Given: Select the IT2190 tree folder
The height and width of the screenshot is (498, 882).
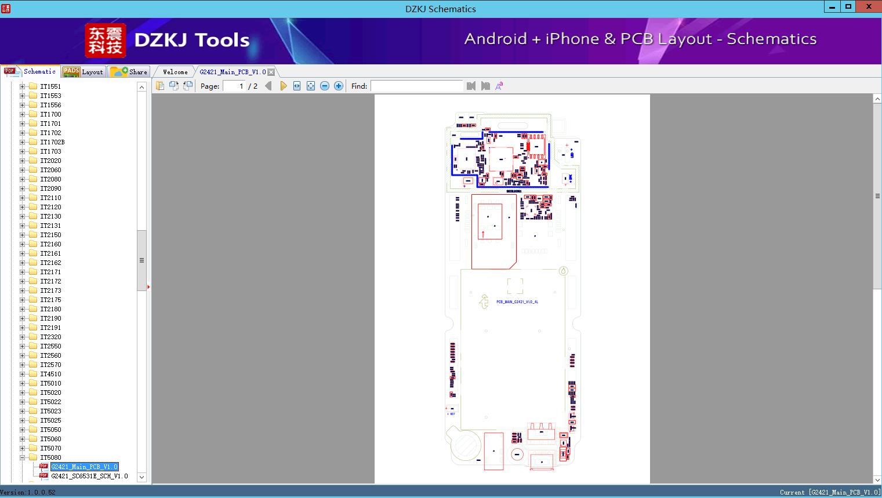Looking at the screenshot, I should point(50,318).
